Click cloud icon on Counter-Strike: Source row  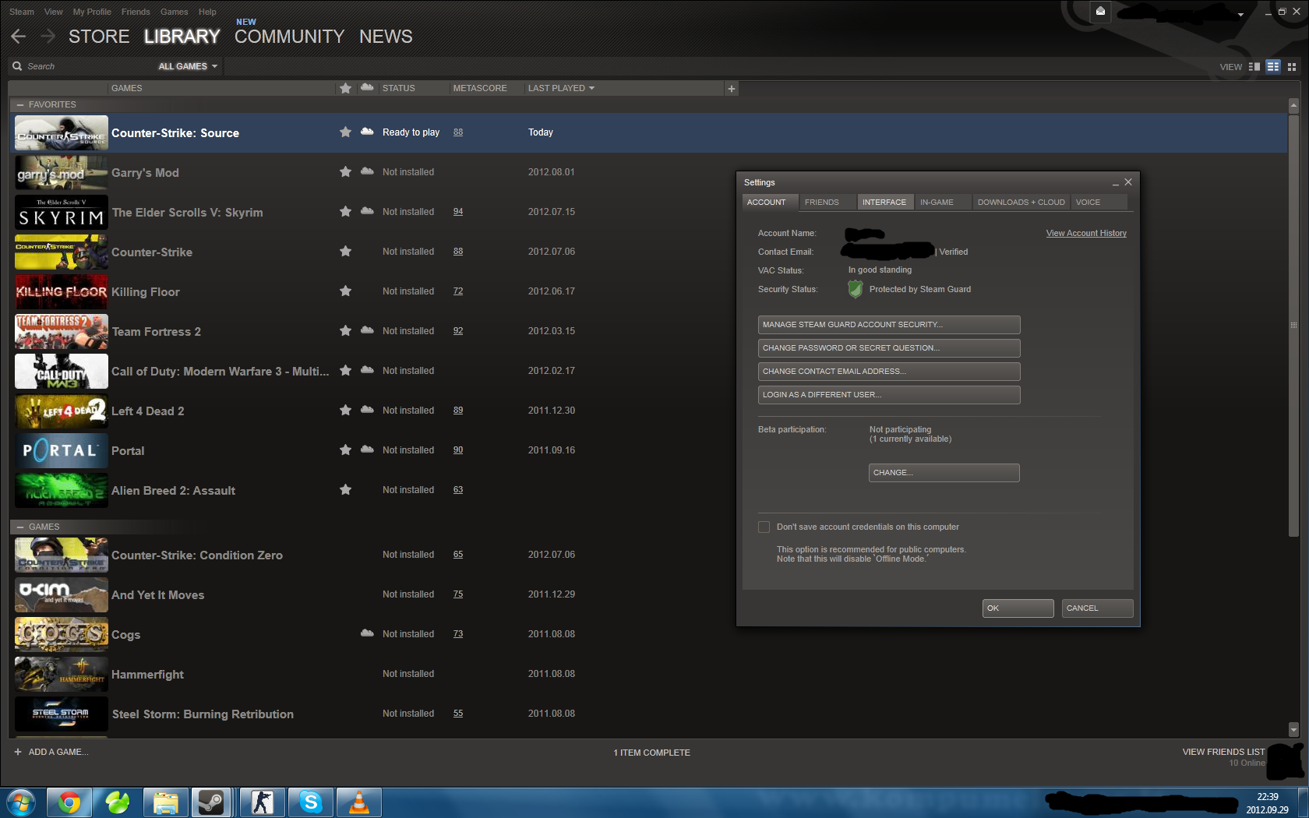(367, 132)
